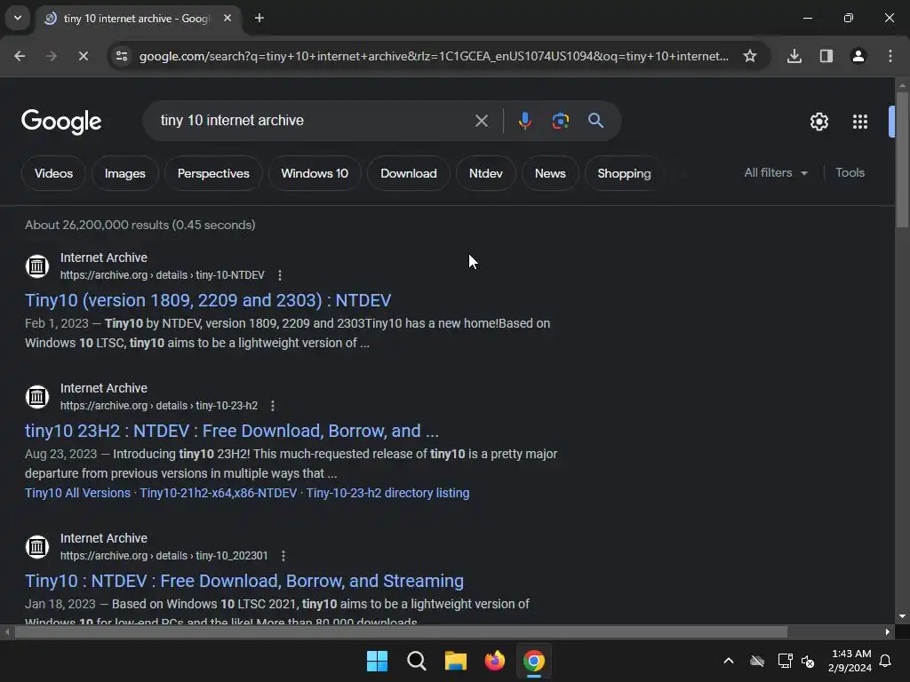Submit search with magnifier icon

point(595,121)
